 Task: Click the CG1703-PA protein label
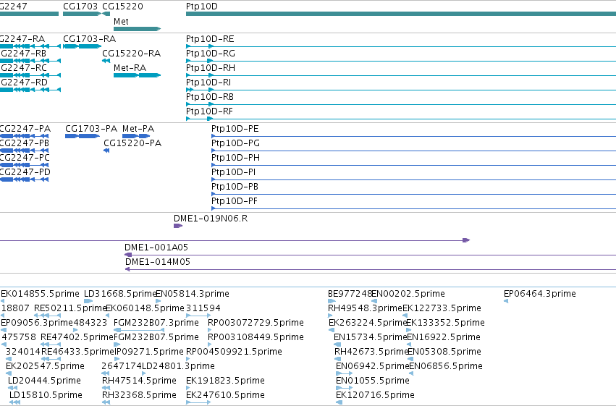point(91,129)
